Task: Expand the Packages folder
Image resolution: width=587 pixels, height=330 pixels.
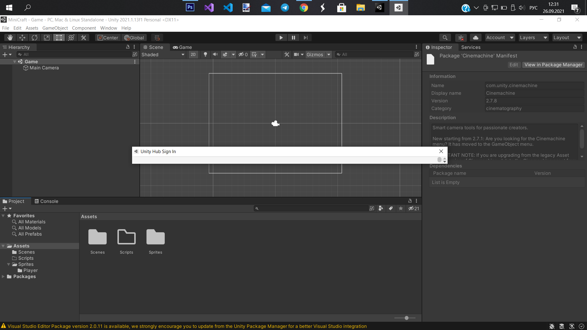Action: pyautogui.click(x=3, y=277)
